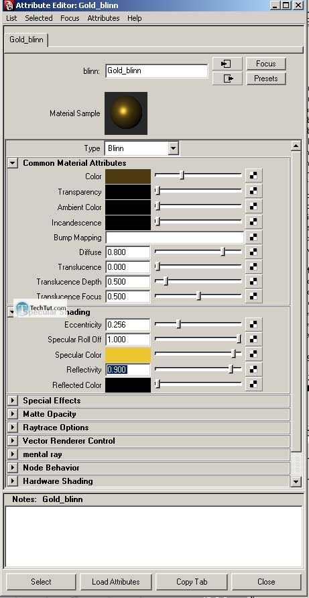
Task: Click the go to input connection icon
Action: [x=227, y=64]
